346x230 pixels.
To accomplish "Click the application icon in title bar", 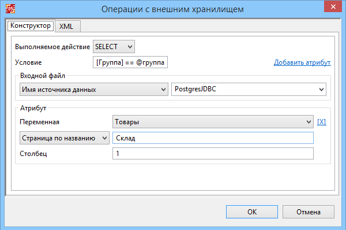I will click(10, 9).
